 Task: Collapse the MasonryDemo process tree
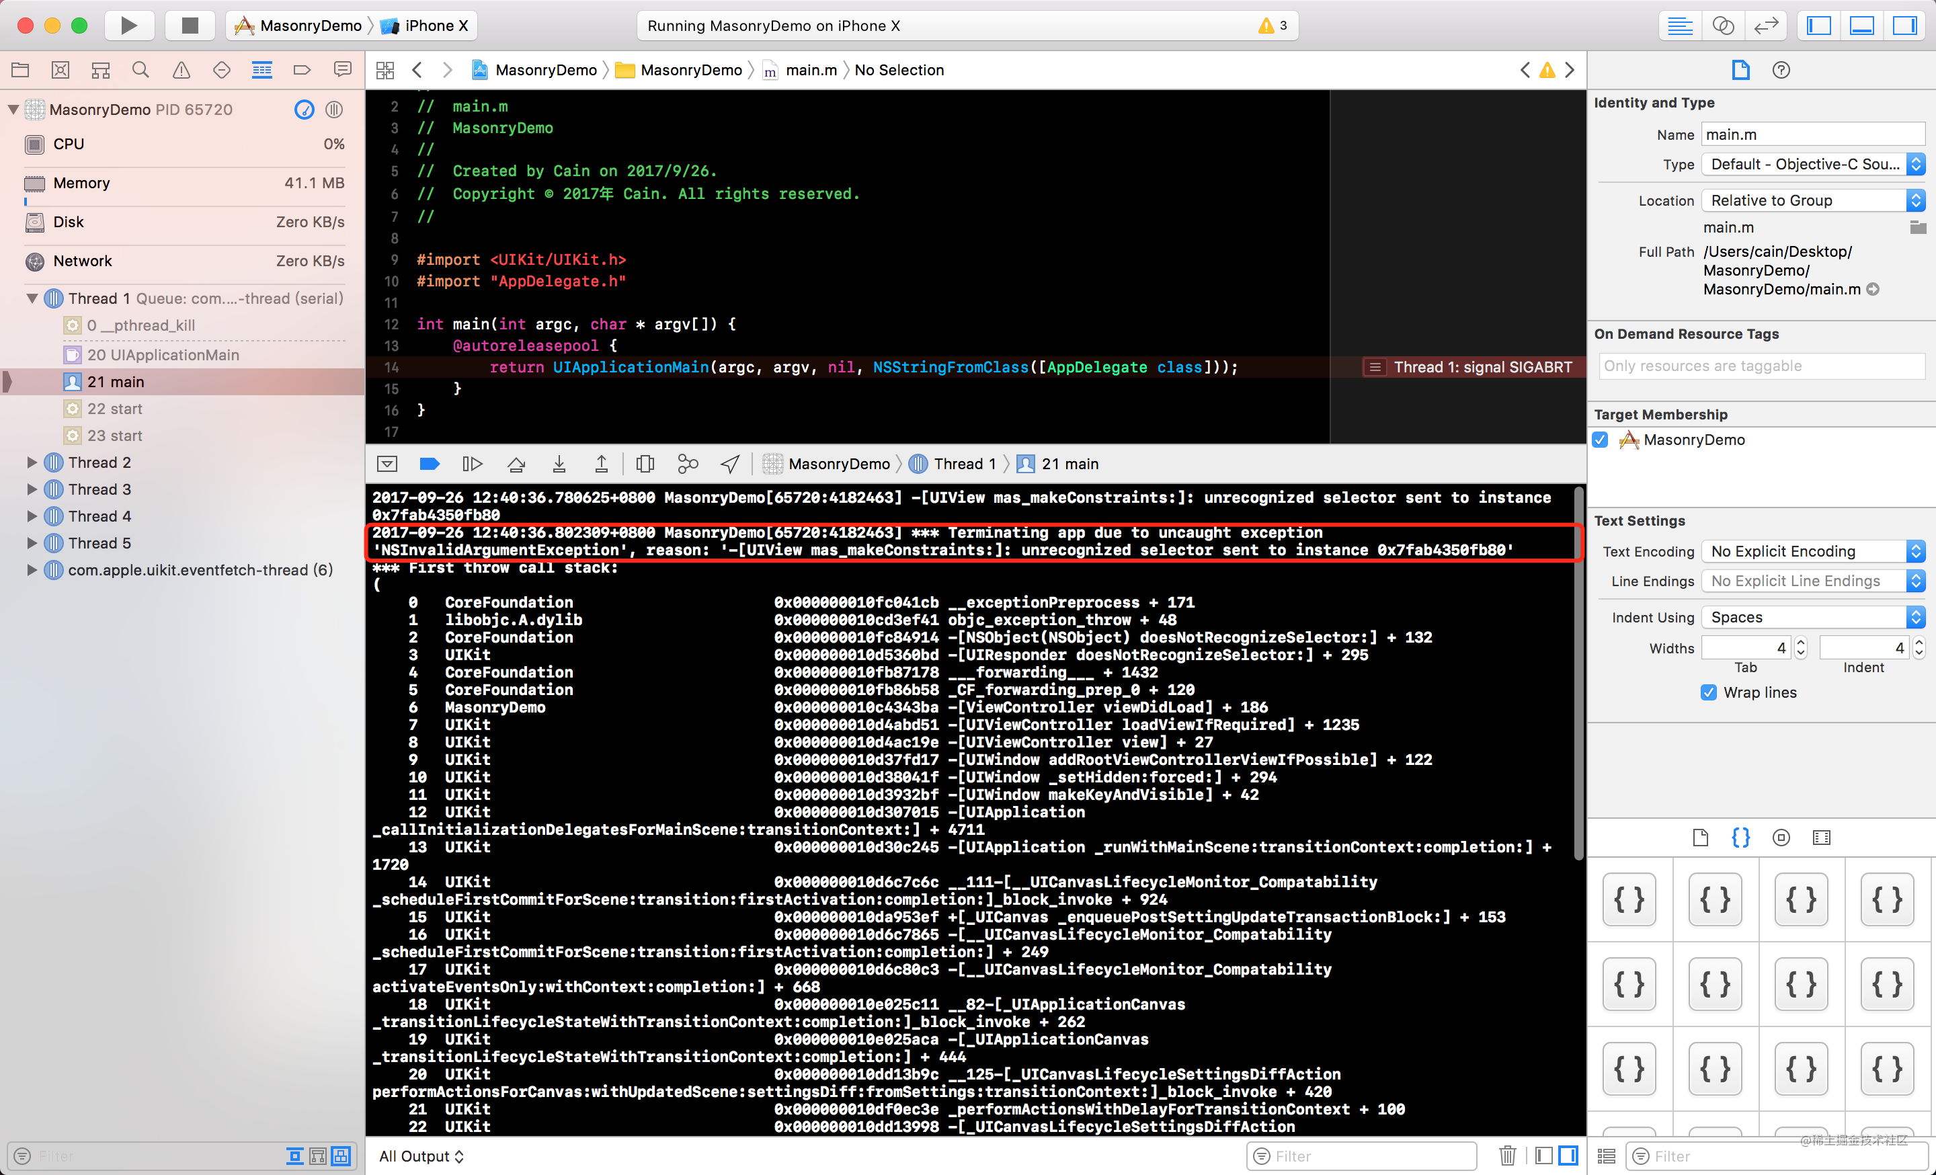pyautogui.click(x=13, y=109)
